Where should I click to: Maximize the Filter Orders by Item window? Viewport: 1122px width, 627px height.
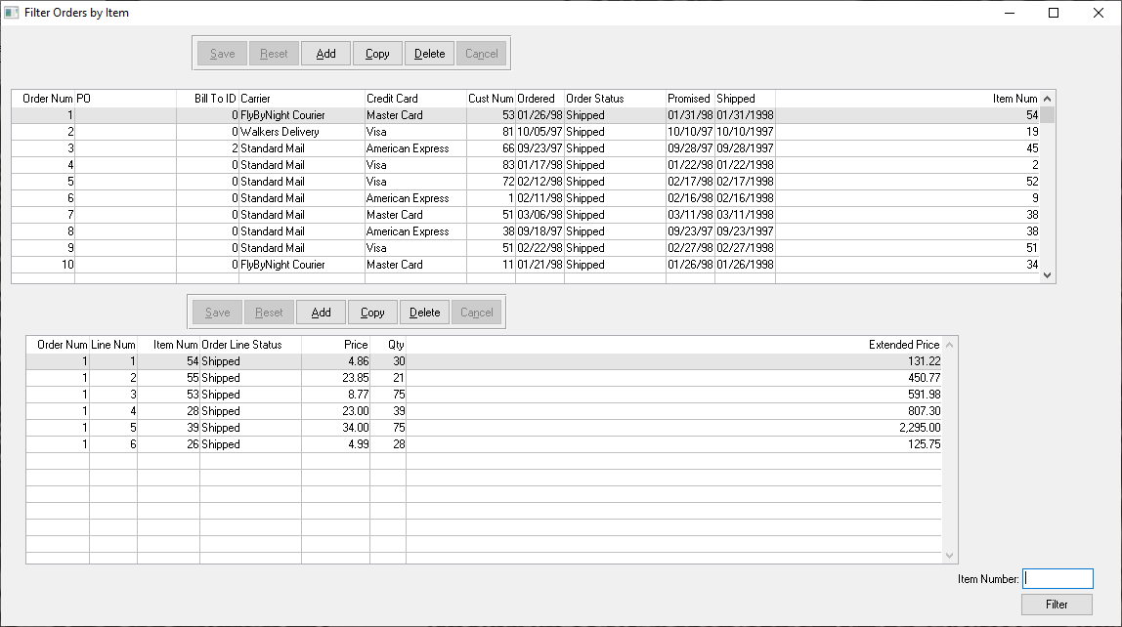point(1054,13)
